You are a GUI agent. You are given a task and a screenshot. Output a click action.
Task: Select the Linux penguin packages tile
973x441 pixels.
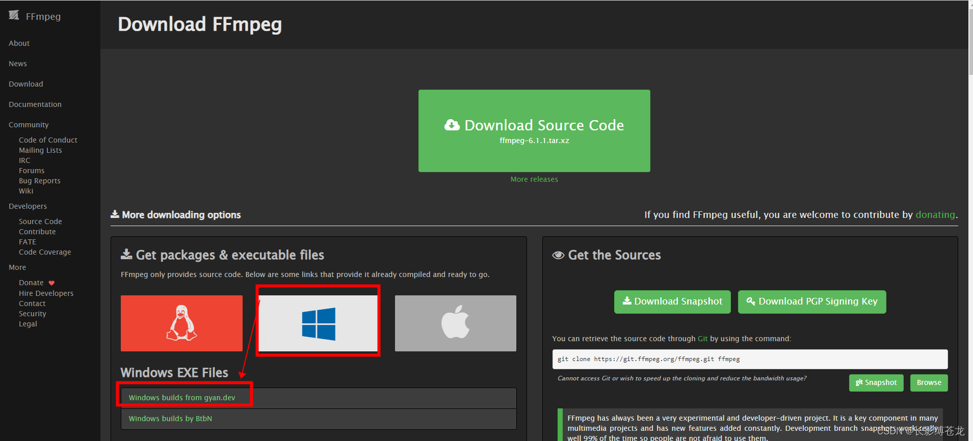[181, 323]
